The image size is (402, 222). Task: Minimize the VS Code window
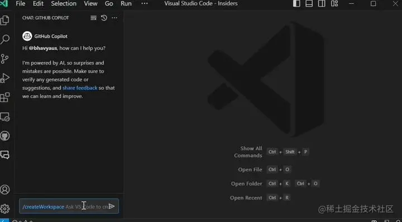click(352, 3)
